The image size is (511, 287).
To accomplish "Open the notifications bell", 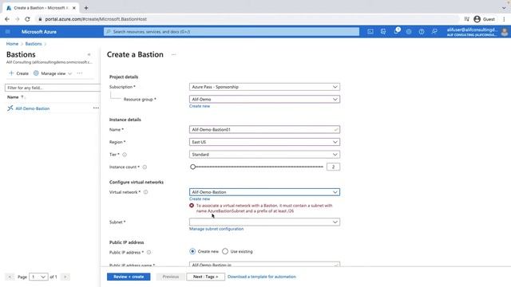I will point(396,32).
